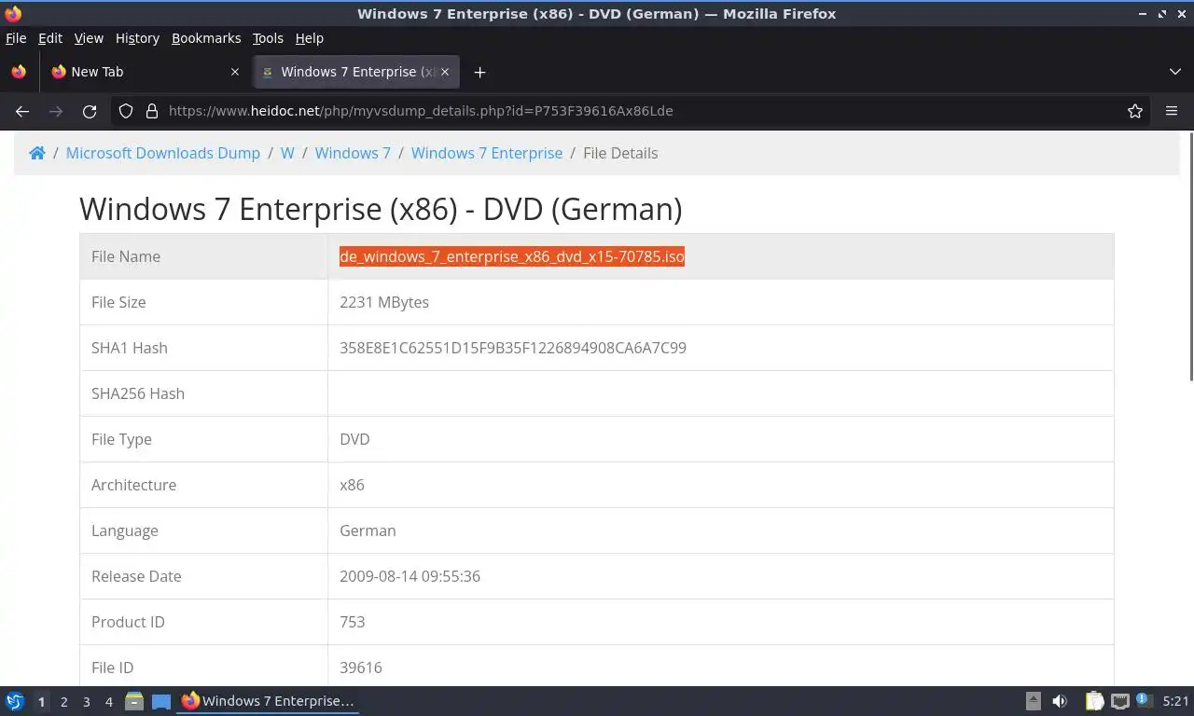Click the blue show-desktop taskbar icon
The height and width of the screenshot is (716, 1194).
click(161, 701)
